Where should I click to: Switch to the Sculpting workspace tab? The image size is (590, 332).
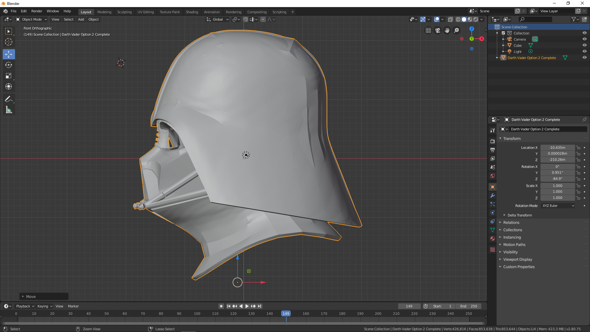tap(124, 12)
